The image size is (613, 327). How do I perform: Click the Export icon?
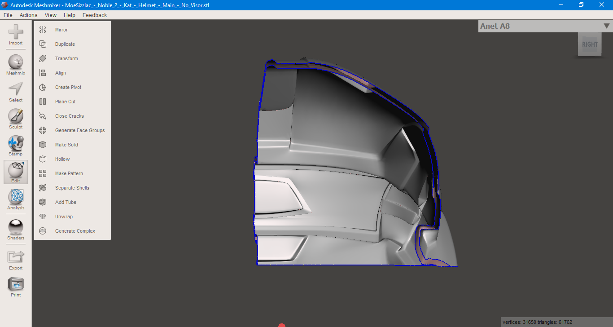[16, 257]
